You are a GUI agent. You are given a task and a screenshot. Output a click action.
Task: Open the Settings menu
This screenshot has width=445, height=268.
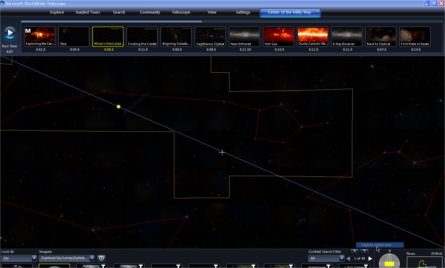point(243,12)
